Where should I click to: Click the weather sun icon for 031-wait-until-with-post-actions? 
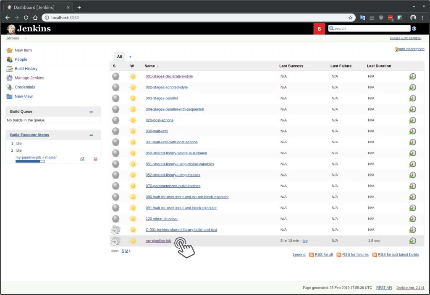point(133,142)
